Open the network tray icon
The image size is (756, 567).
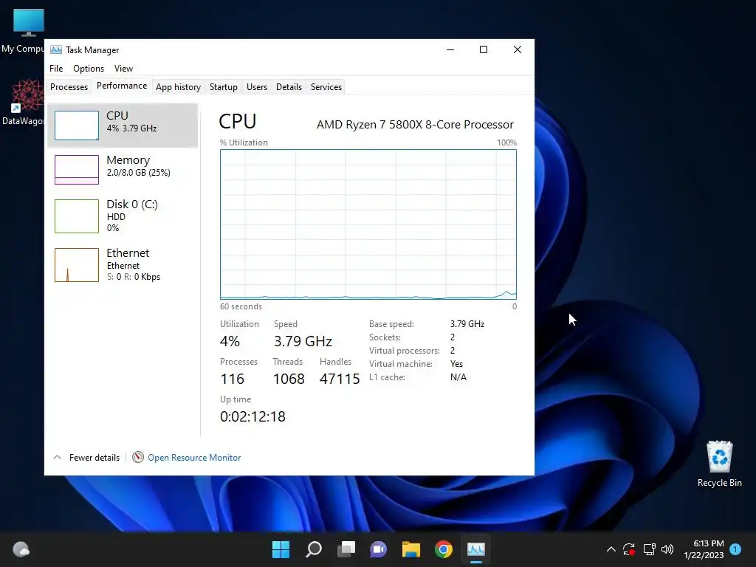[649, 549]
